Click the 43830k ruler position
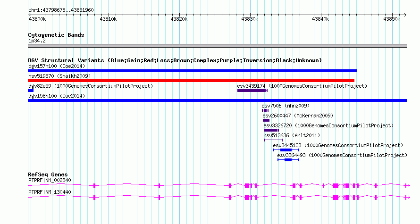Screen dimensions: 420x224 tap(250, 19)
